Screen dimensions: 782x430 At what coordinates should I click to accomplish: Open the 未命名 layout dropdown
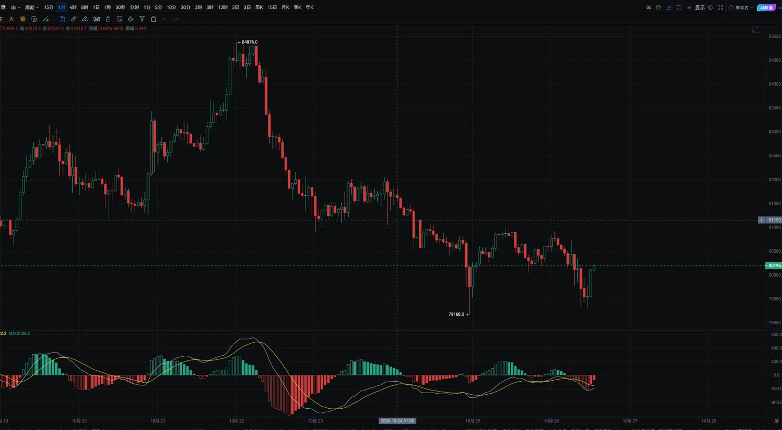(741, 8)
